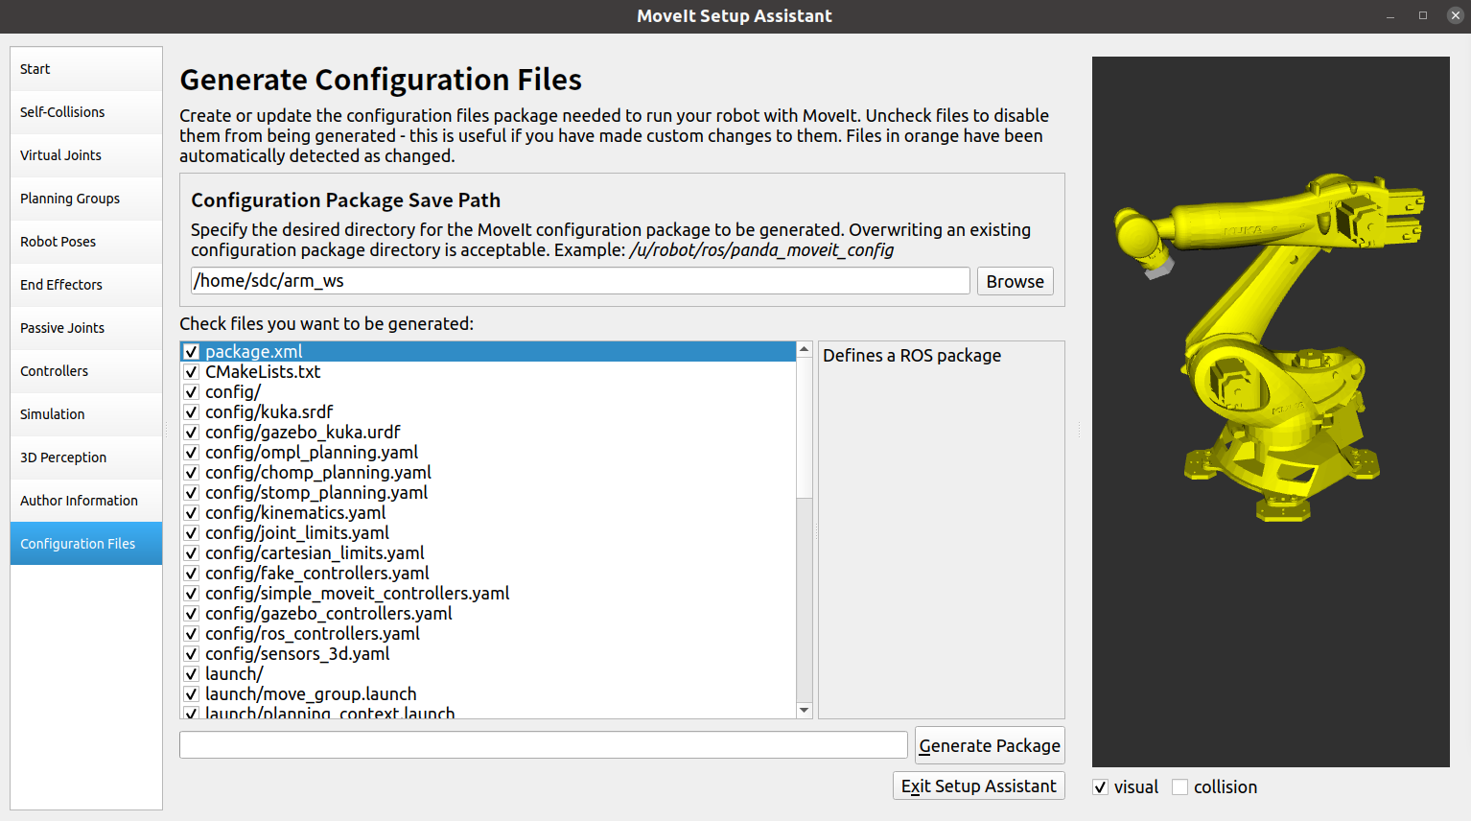Image resolution: width=1471 pixels, height=821 pixels.
Task: Select CMakeLists.txt file name
Action: point(263,372)
